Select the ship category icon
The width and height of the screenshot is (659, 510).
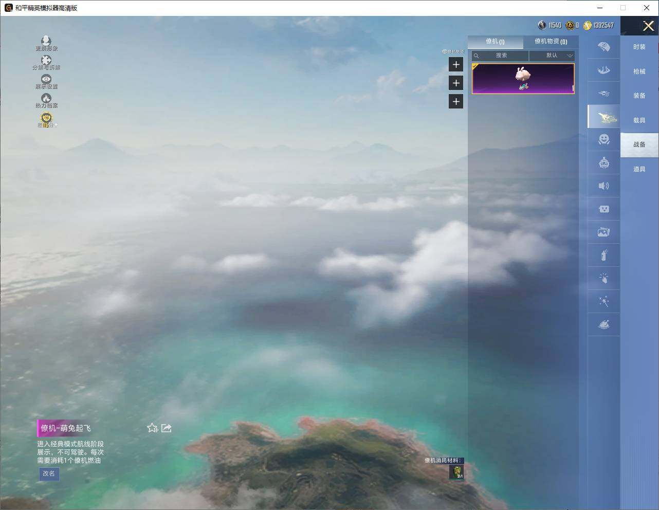[x=604, y=70]
